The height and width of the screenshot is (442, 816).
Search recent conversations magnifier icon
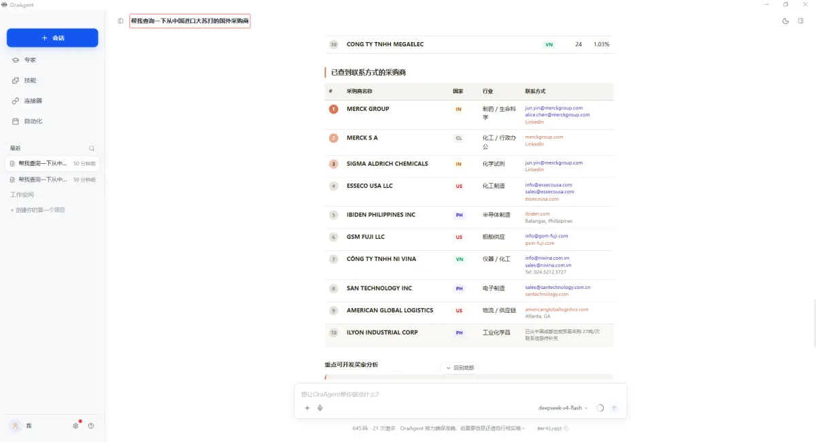click(92, 148)
